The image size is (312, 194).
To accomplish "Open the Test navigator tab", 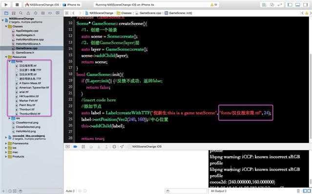I will (36, 13).
